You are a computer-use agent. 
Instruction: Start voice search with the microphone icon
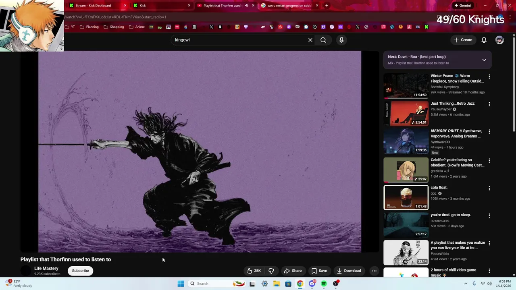(x=341, y=40)
